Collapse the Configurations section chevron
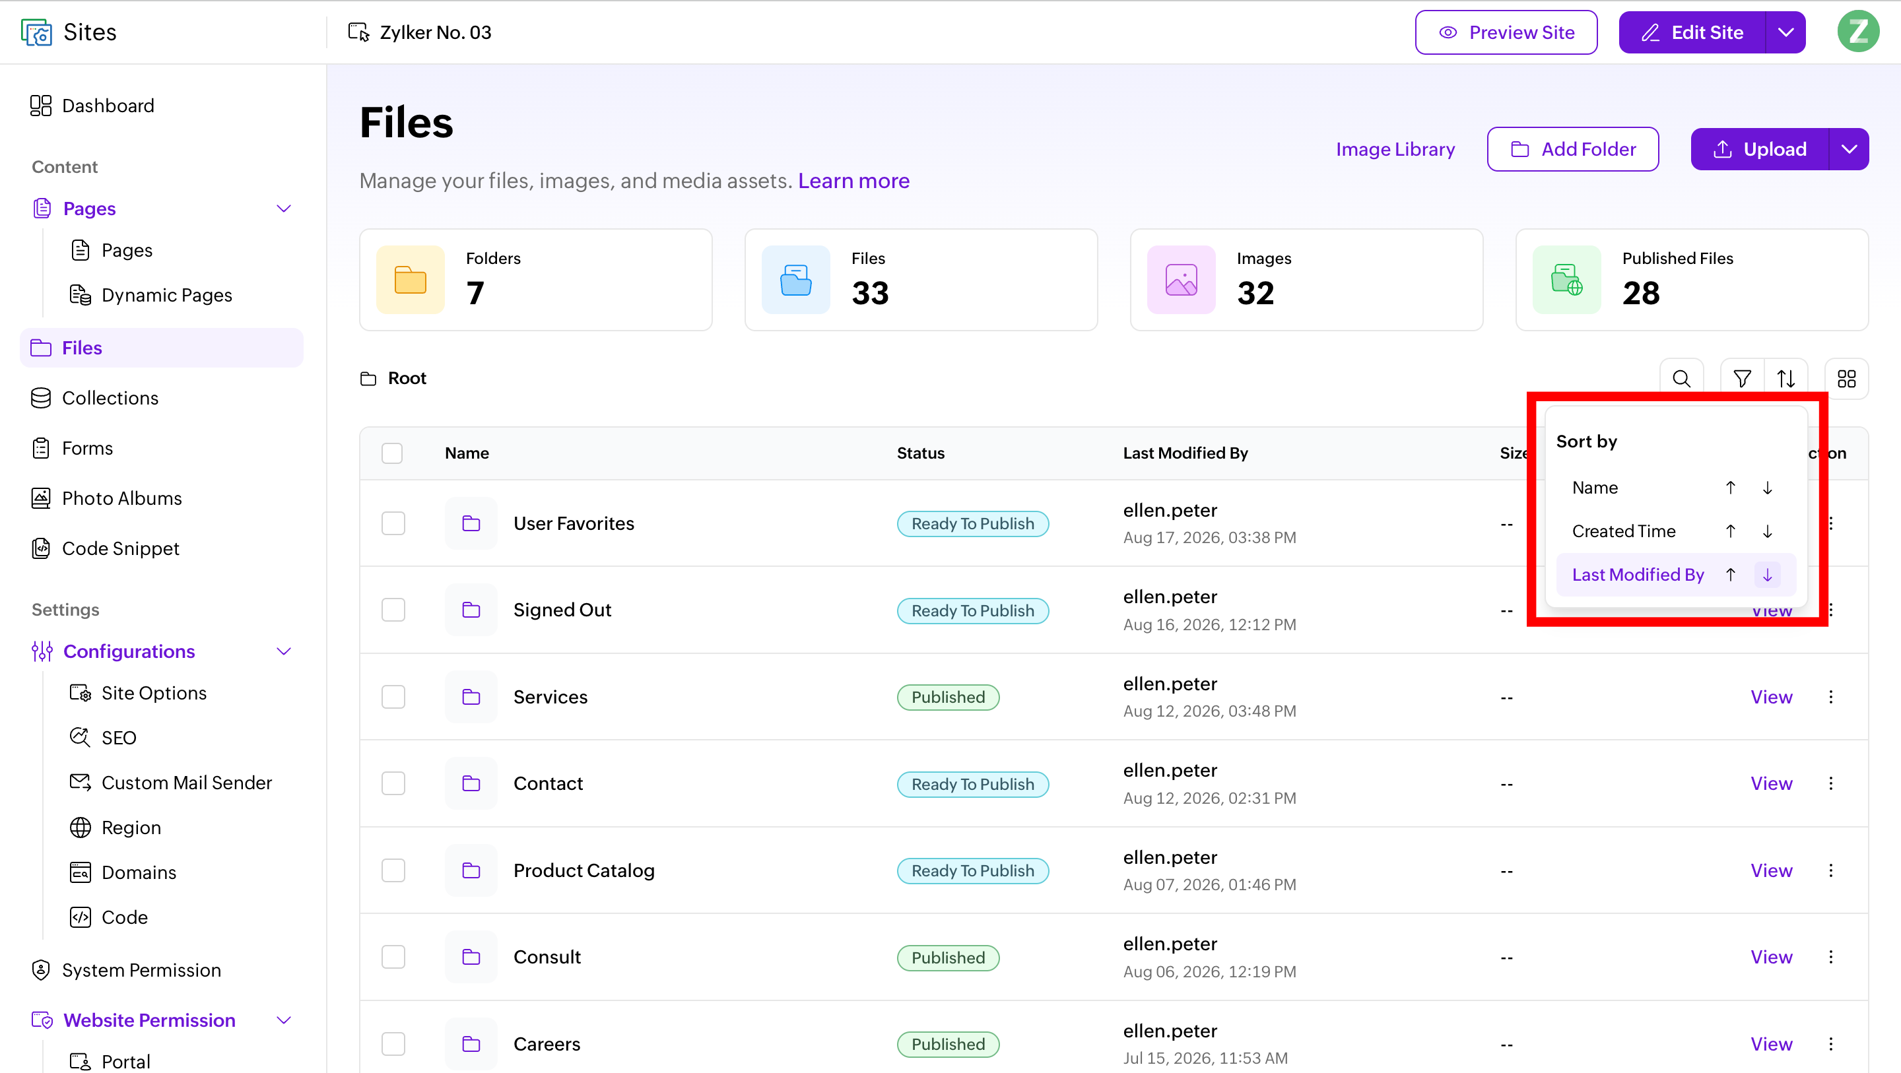The image size is (1901, 1073). pyautogui.click(x=283, y=651)
